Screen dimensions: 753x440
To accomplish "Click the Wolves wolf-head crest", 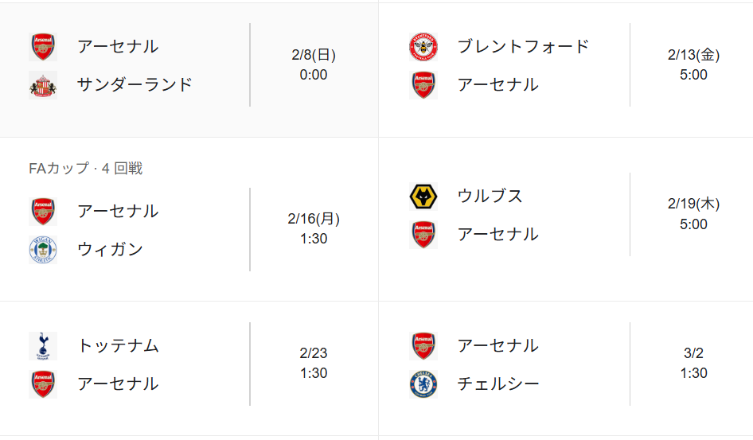I will [423, 196].
